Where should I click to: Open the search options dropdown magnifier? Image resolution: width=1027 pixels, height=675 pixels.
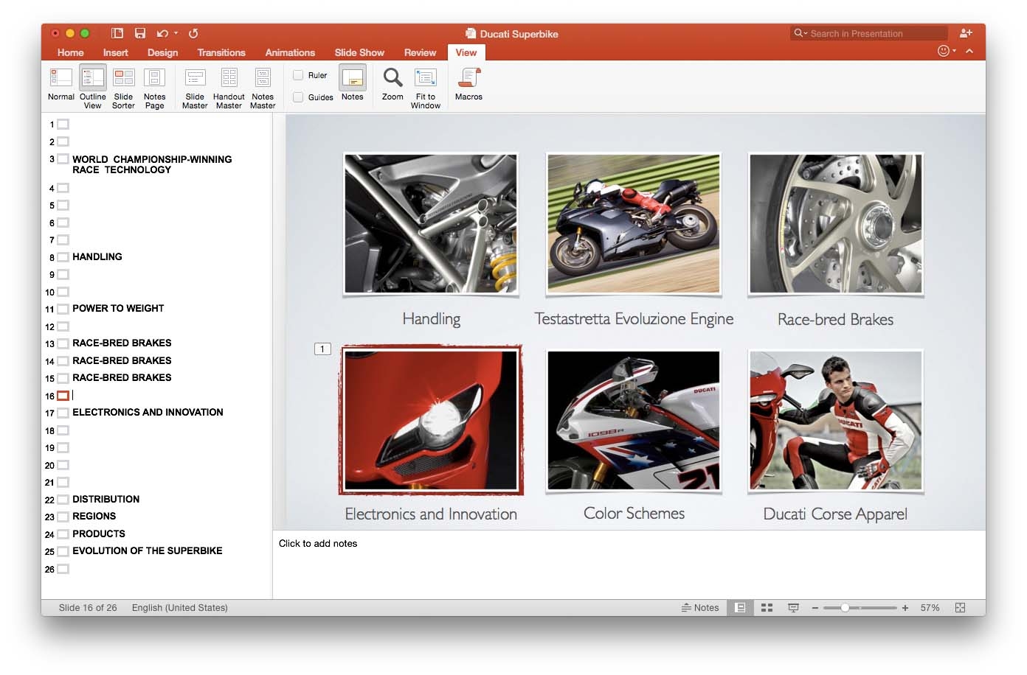click(x=800, y=33)
